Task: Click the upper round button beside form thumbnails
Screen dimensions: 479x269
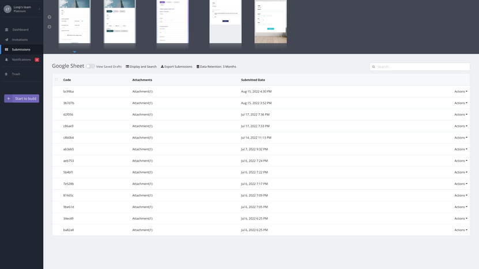Action: click(50, 17)
